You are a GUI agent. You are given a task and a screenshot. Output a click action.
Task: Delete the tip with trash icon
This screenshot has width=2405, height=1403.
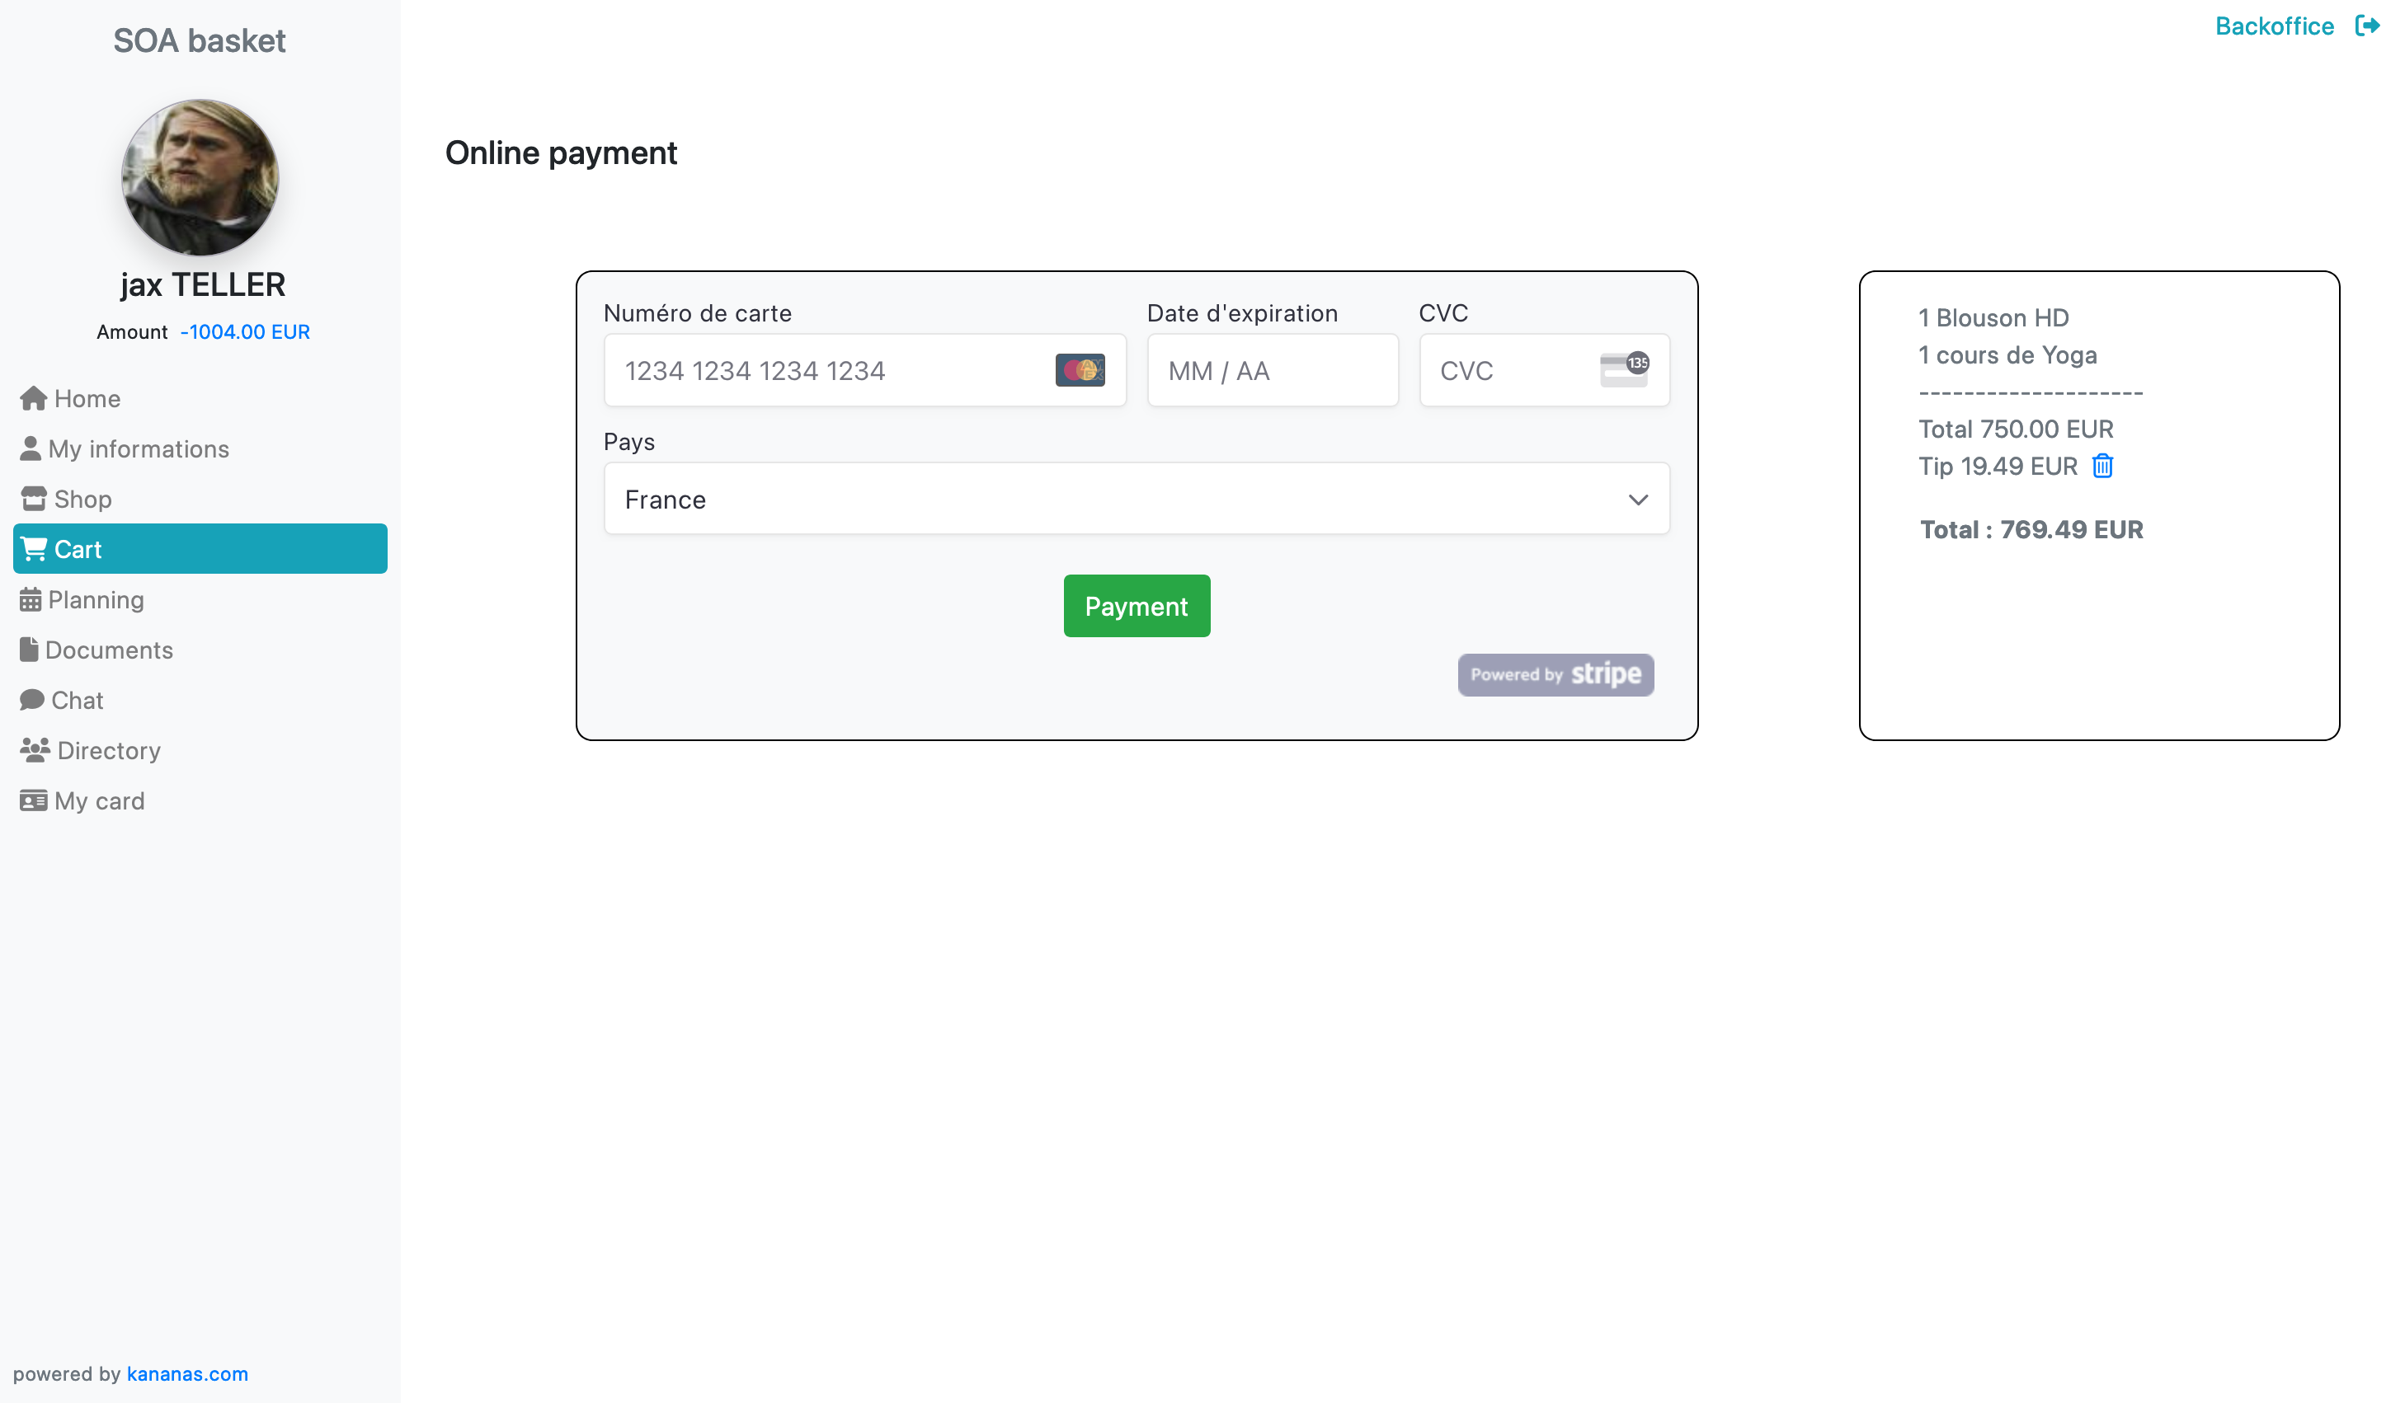2102,467
